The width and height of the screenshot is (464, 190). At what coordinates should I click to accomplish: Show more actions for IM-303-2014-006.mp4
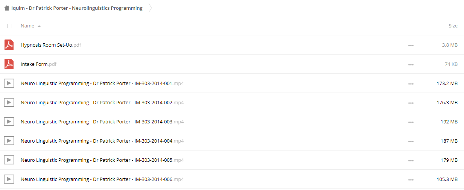(411, 179)
